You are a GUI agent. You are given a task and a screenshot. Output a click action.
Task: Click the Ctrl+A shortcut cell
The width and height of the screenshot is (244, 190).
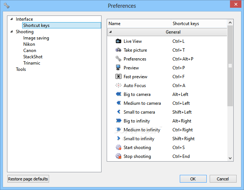pyautogui.click(x=179, y=86)
